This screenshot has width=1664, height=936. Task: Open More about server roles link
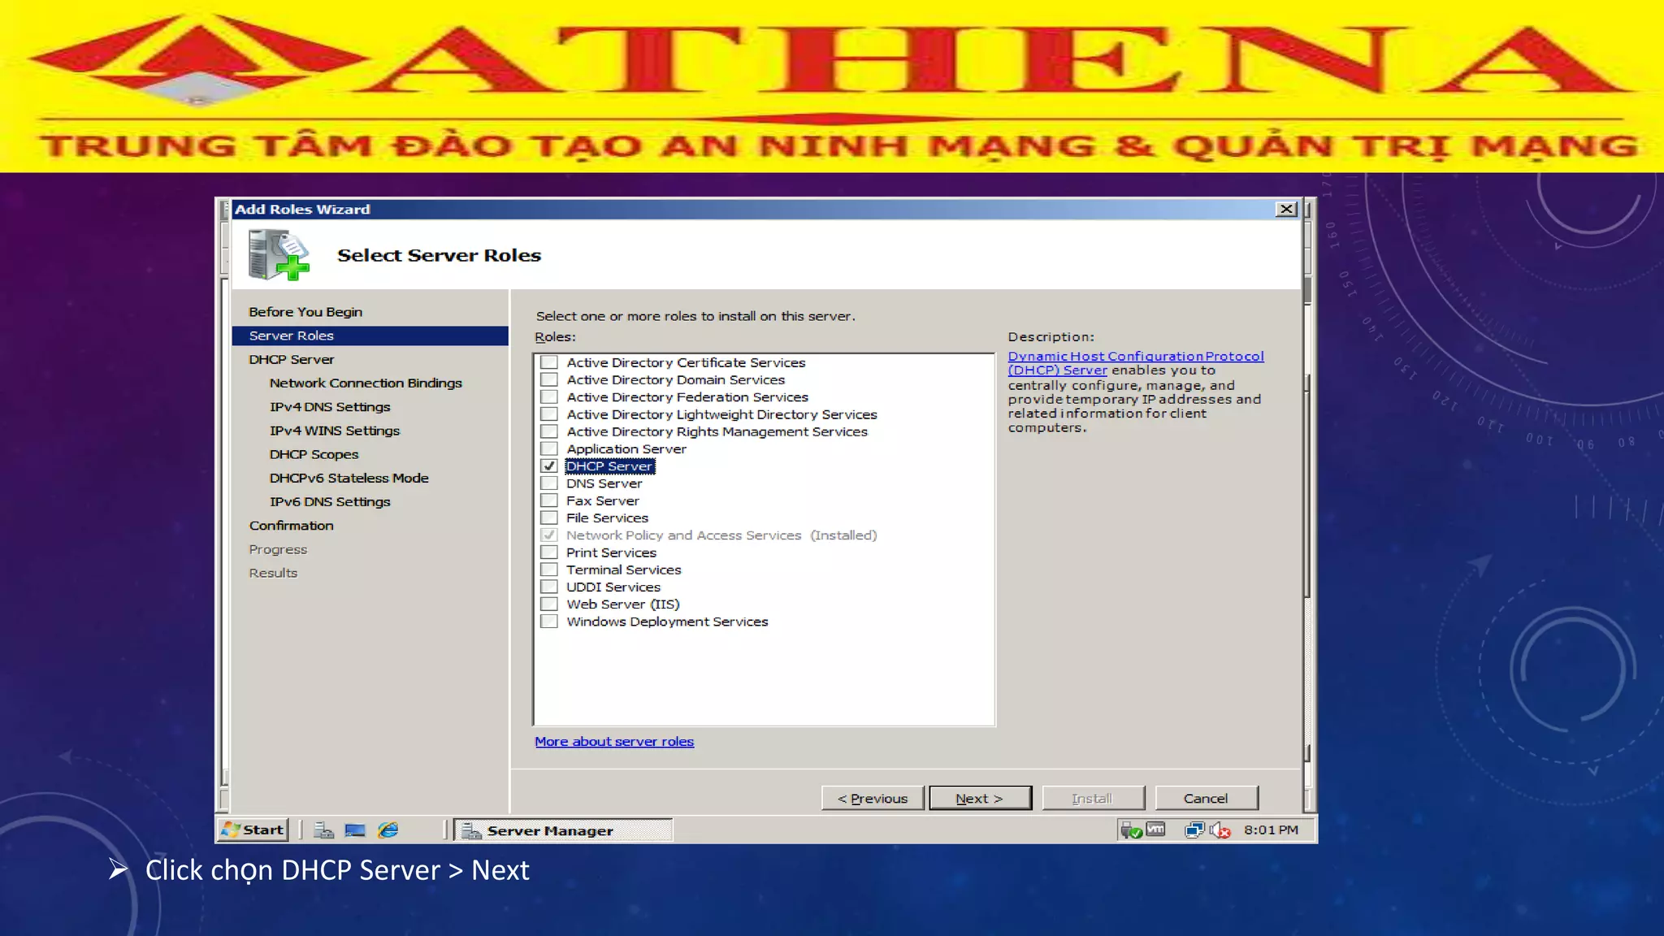coord(614,741)
